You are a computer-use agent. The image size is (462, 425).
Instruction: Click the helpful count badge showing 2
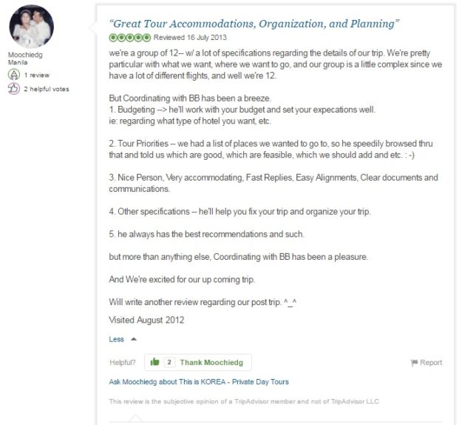click(x=169, y=362)
